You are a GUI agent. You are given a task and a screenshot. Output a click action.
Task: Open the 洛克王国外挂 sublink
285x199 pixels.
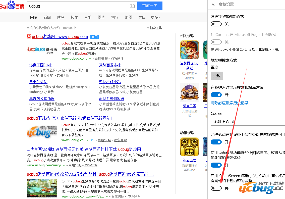[x=40, y=65]
